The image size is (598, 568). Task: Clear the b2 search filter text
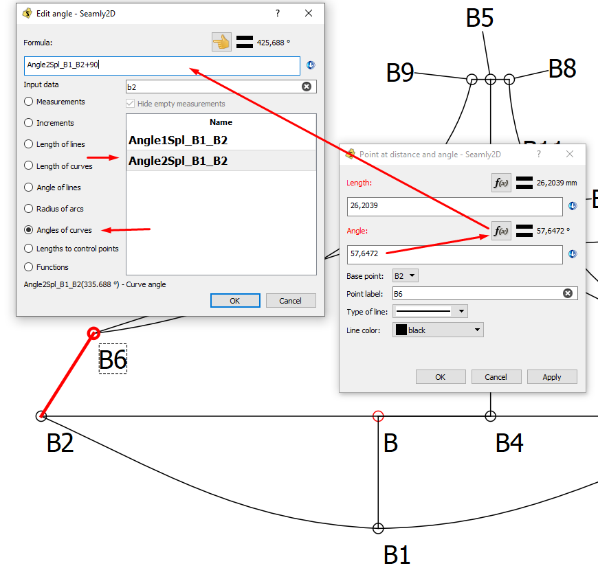pos(307,87)
